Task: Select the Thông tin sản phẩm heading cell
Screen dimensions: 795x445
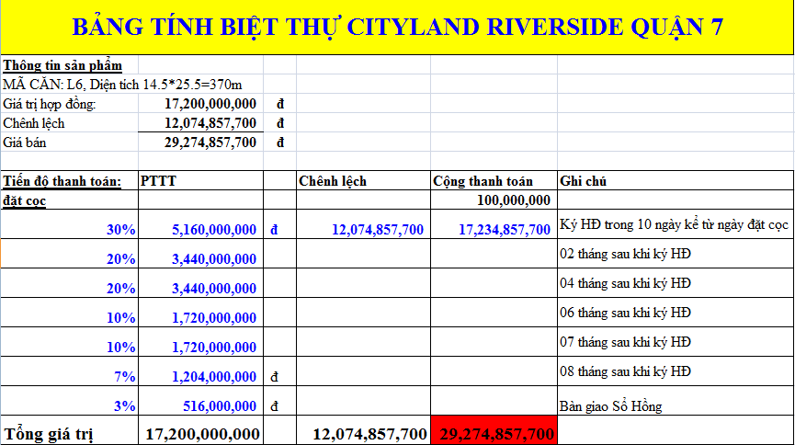Action: (70, 65)
